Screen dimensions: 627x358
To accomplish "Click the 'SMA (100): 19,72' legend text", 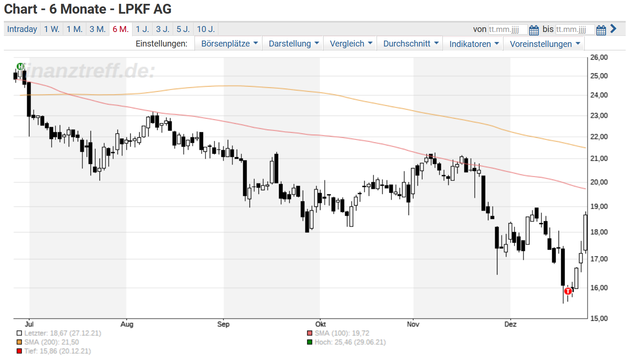I will (x=342, y=333).
